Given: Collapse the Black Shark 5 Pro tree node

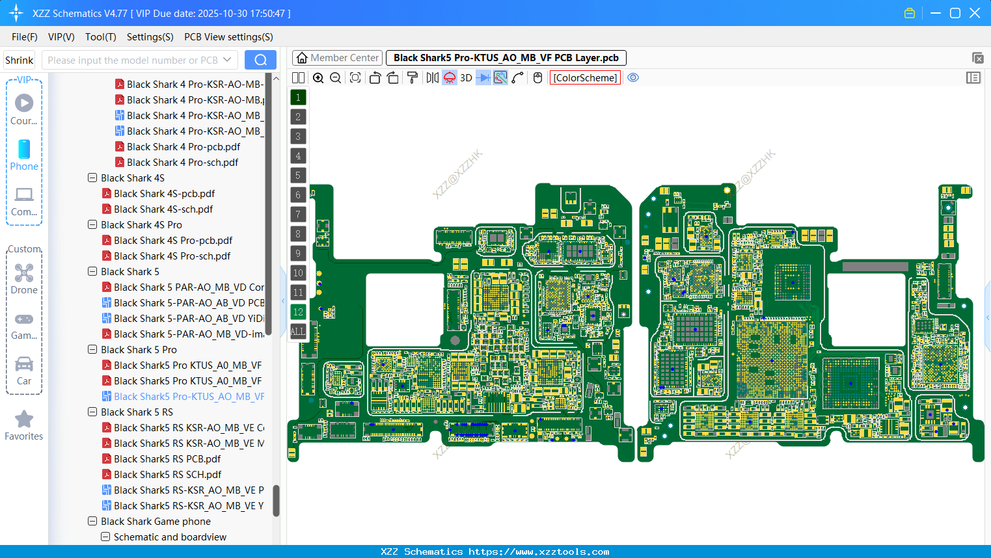Looking at the screenshot, I should pos(92,349).
